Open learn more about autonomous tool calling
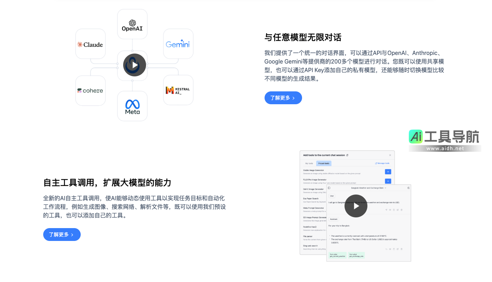The image size is (492, 282). point(62,235)
